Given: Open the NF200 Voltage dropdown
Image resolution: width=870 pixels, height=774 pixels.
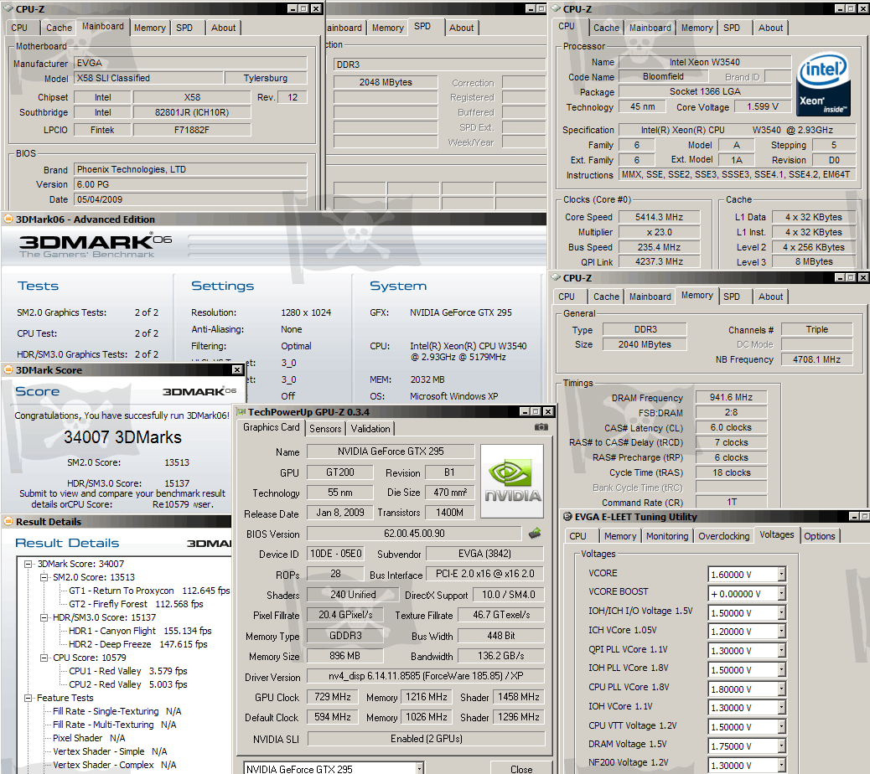Looking at the screenshot, I should [781, 765].
